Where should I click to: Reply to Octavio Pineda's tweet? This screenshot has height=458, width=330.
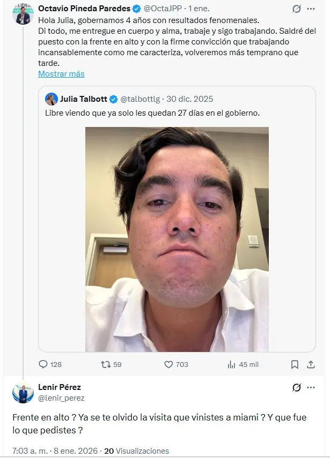(x=43, y=364)
